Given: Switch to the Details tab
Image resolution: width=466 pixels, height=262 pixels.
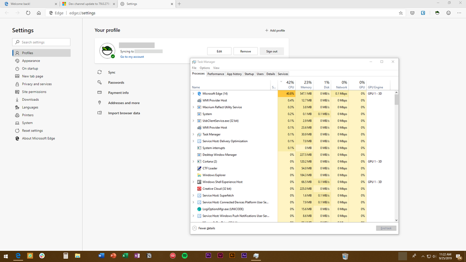Looking at the screenshot, I should point(271,74).
